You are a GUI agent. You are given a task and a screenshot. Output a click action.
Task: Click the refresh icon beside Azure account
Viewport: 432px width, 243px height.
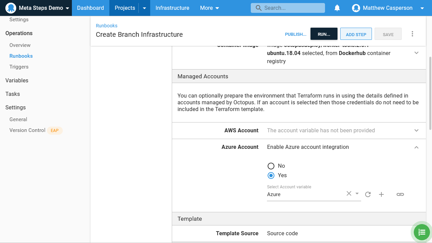click(x=368, y=194)
